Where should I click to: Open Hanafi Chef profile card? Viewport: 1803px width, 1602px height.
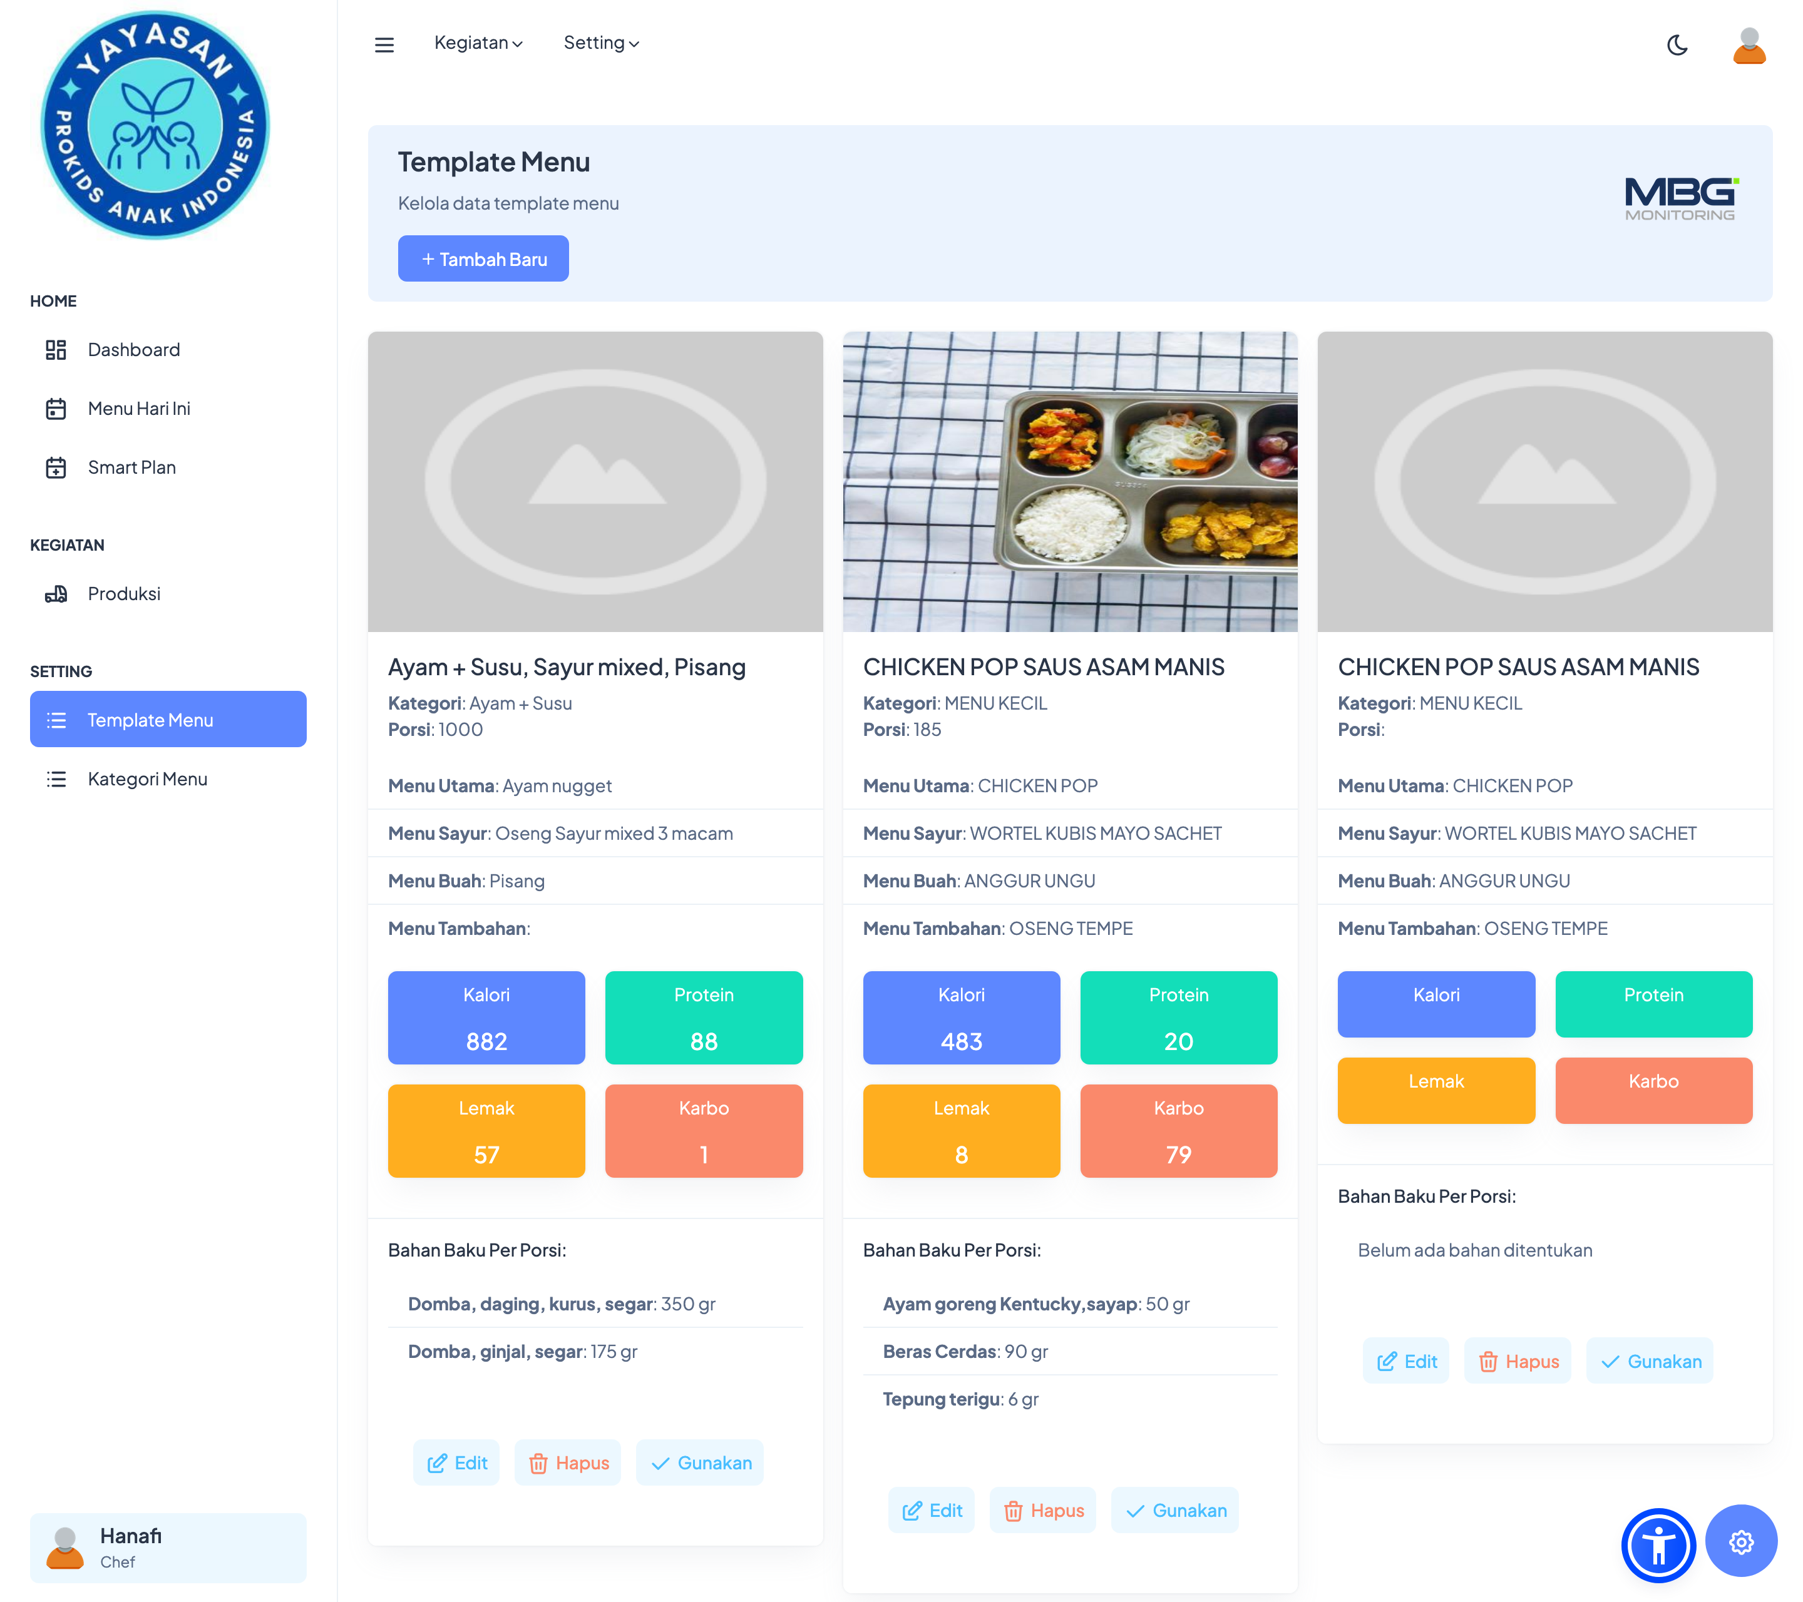tap(168, 1548)
